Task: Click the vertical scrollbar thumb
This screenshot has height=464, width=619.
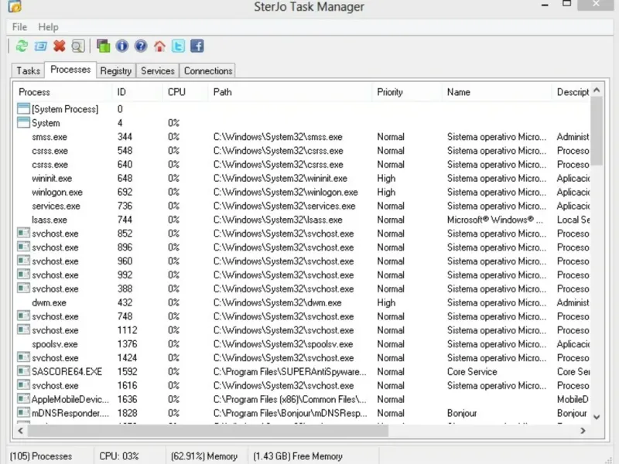Action: (597, 131)
